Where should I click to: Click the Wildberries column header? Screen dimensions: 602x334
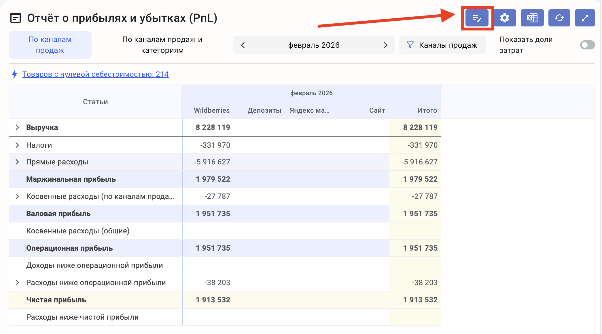click(x=211, y=110)
